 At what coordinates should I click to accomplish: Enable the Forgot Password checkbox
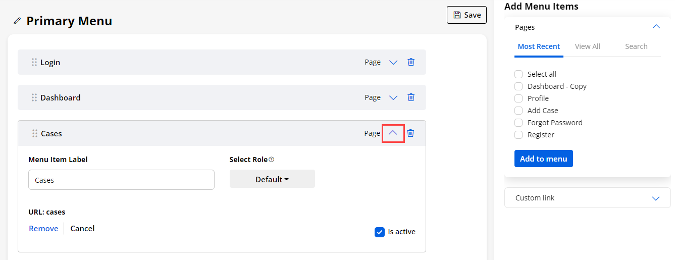click(x=518, y=123)
